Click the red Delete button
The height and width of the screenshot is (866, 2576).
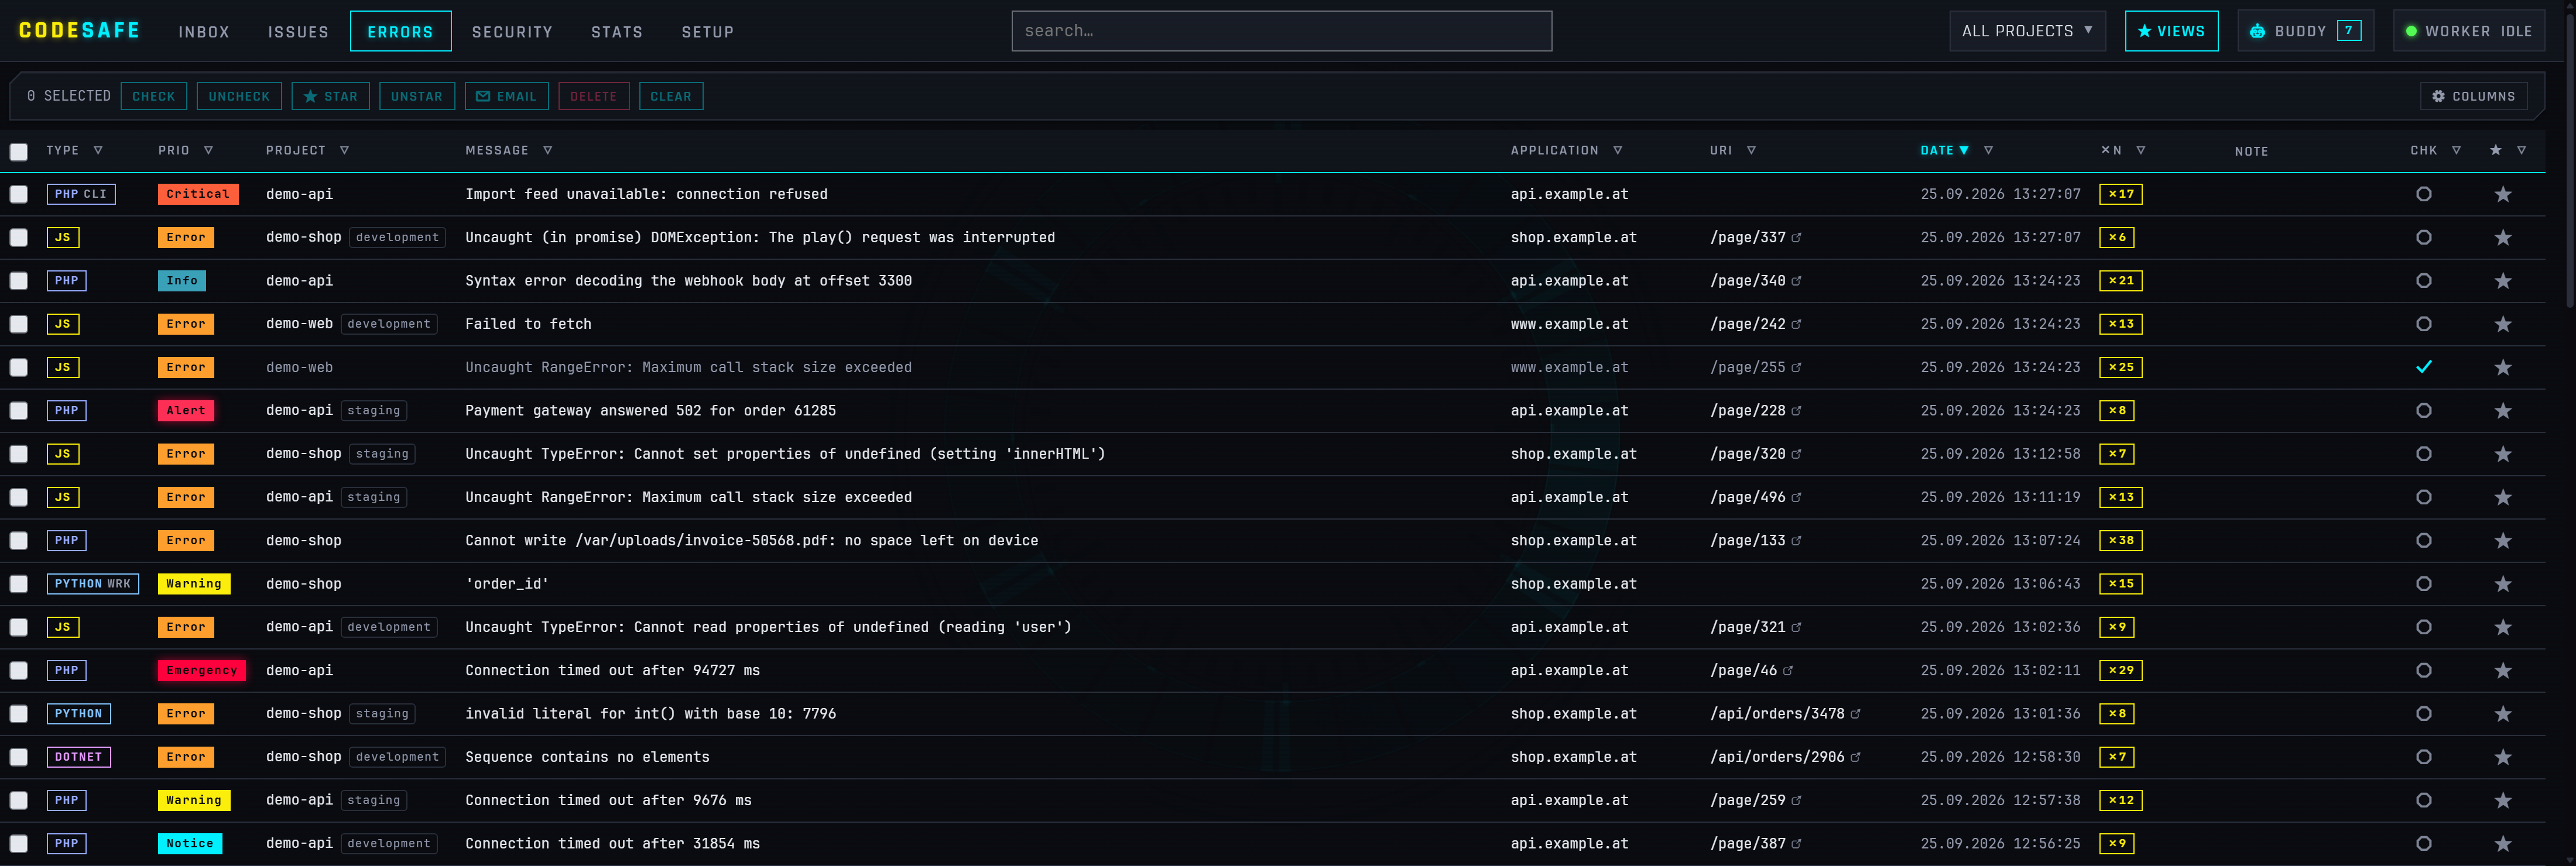click(593, 96)
